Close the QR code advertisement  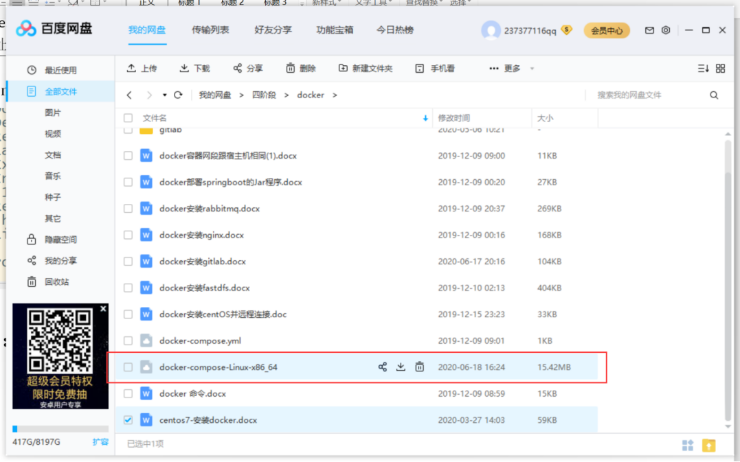click(103, 308)
